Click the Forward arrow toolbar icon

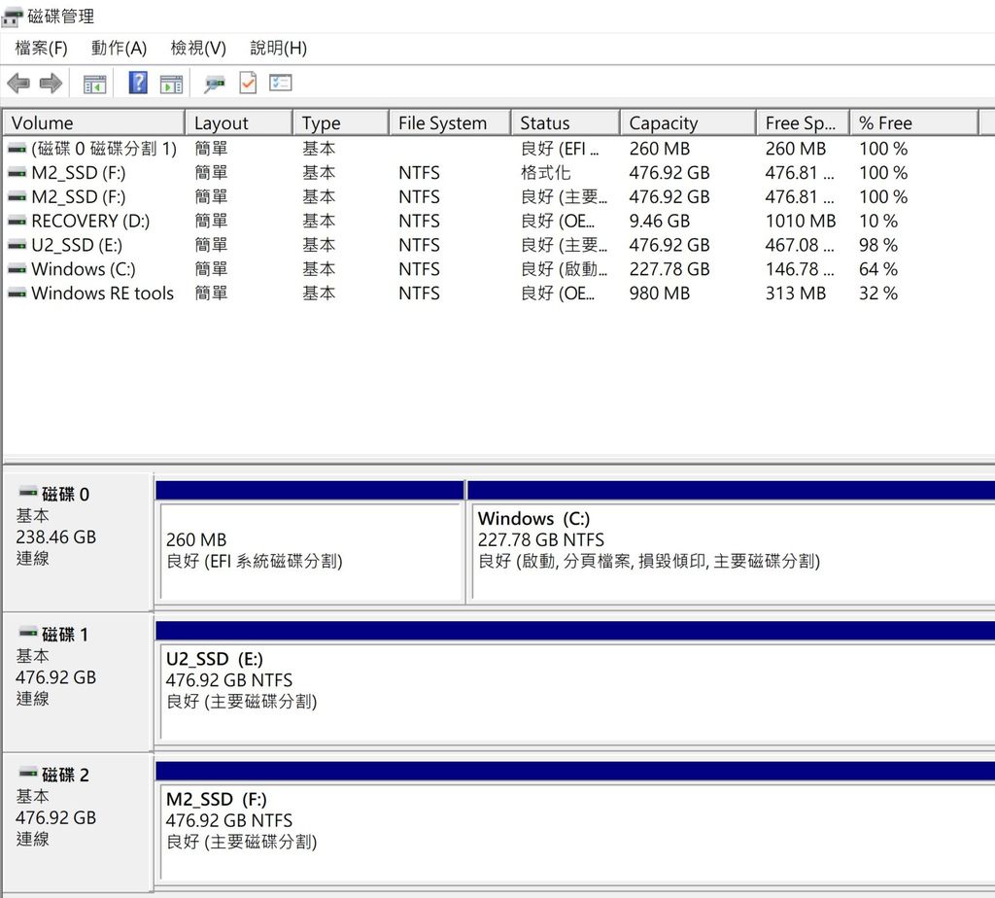51,84
